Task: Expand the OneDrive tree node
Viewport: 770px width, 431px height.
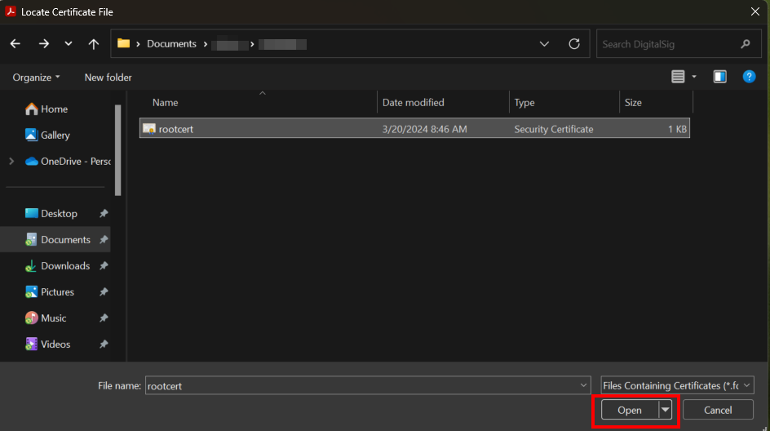Action: click(x=11, y=161)
